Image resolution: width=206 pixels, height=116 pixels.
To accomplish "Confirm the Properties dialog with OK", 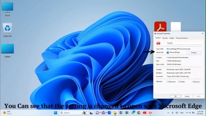I will tap(175, 96).
